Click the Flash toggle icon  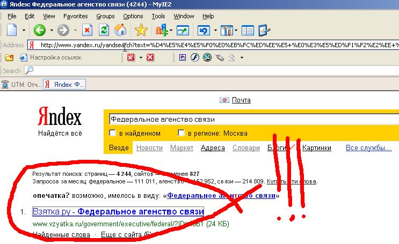195,57
